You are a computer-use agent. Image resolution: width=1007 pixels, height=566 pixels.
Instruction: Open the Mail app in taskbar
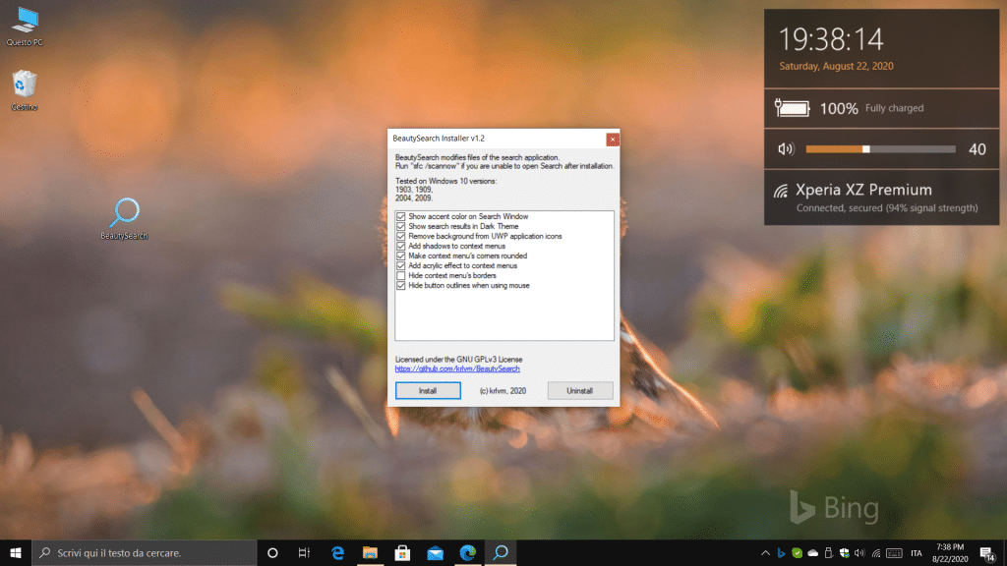click(435, 552)
